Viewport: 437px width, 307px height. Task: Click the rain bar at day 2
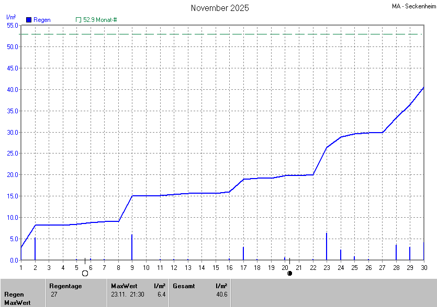click(x=35, y=249)
